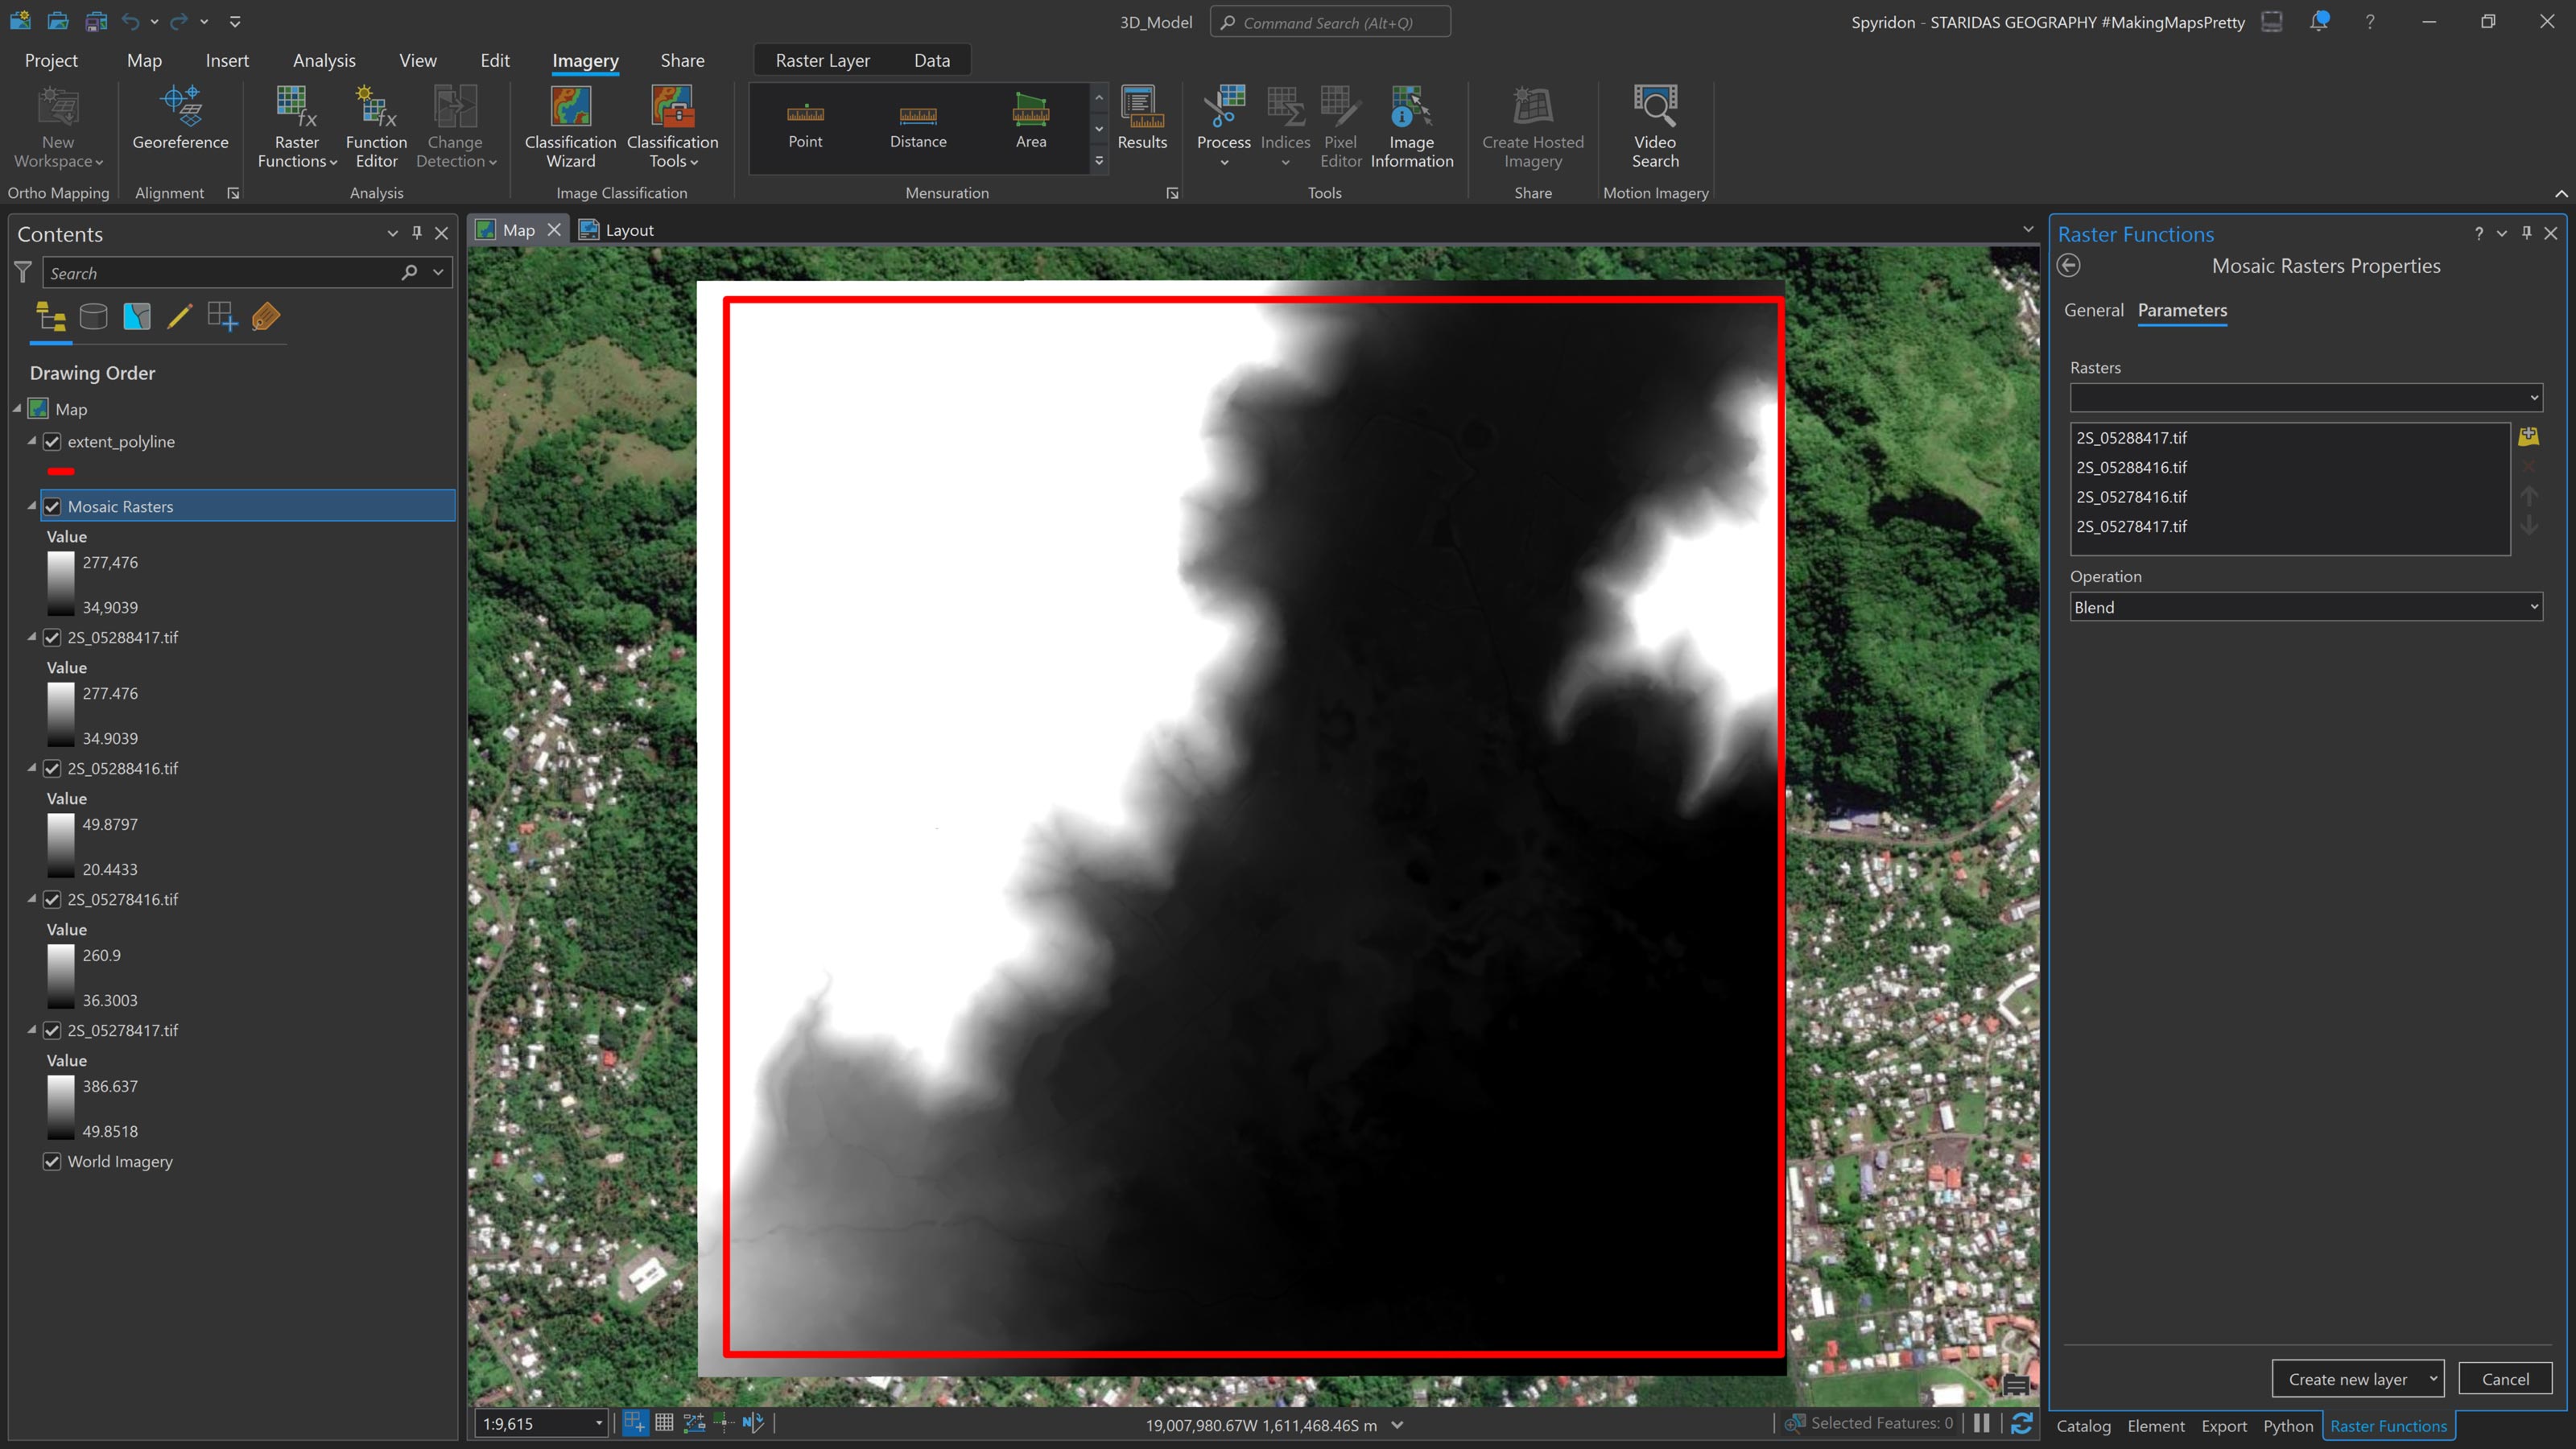The image size is (2576, 1449).
Task: Open the map scale 1:9,615 dropdown
Action: 599,1424
